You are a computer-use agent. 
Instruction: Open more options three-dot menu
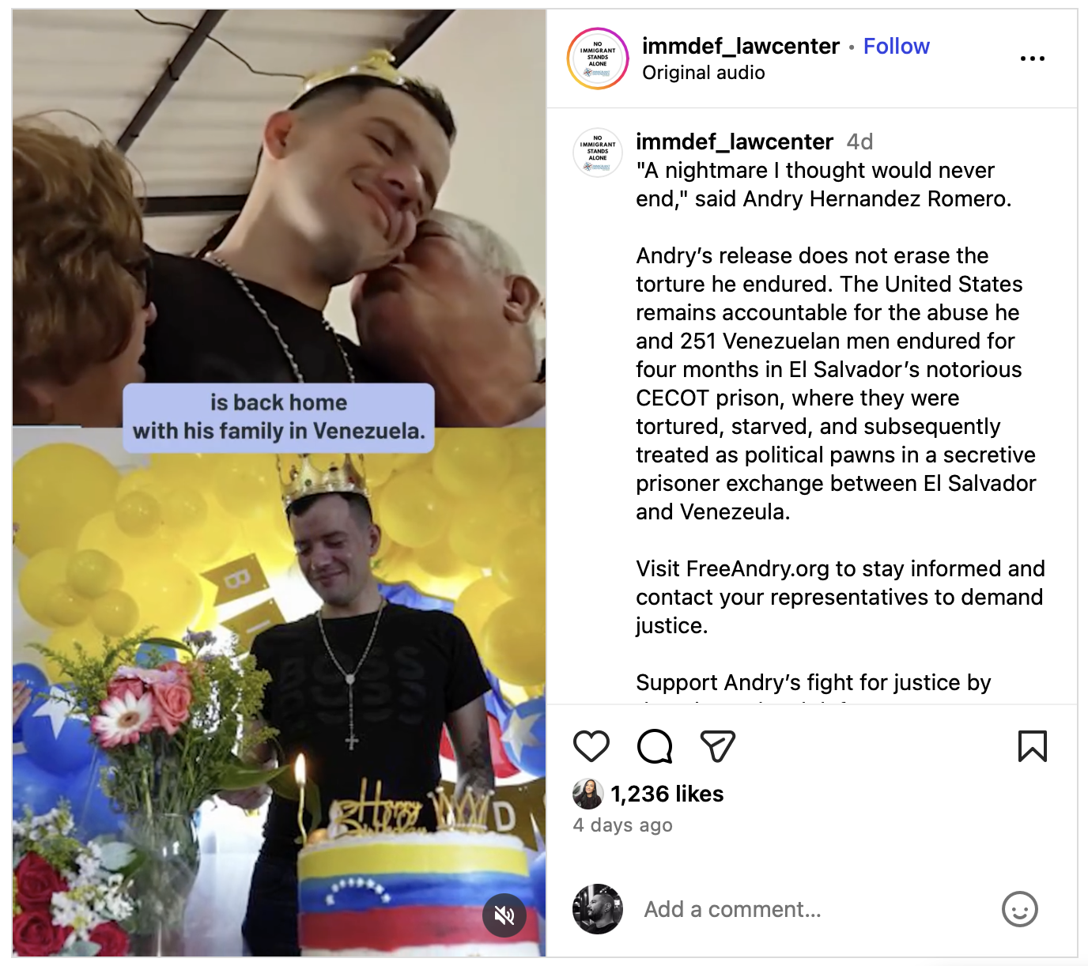(1032, 58)
